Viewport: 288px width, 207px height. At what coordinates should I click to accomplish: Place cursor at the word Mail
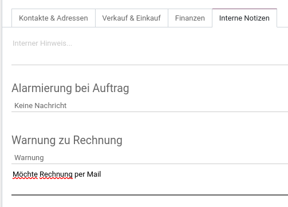pyautogui.click(x=94, y=174)
